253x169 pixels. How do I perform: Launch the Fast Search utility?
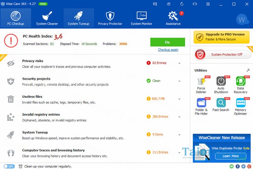tap(220, 104)
